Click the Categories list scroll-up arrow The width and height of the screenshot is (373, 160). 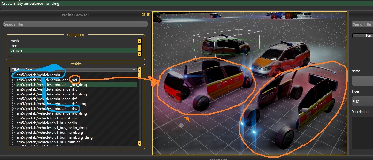(x=140, y=41)
